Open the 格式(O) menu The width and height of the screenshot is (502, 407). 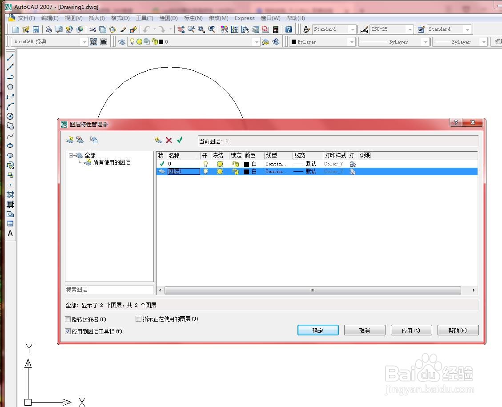tap(120, 18)
